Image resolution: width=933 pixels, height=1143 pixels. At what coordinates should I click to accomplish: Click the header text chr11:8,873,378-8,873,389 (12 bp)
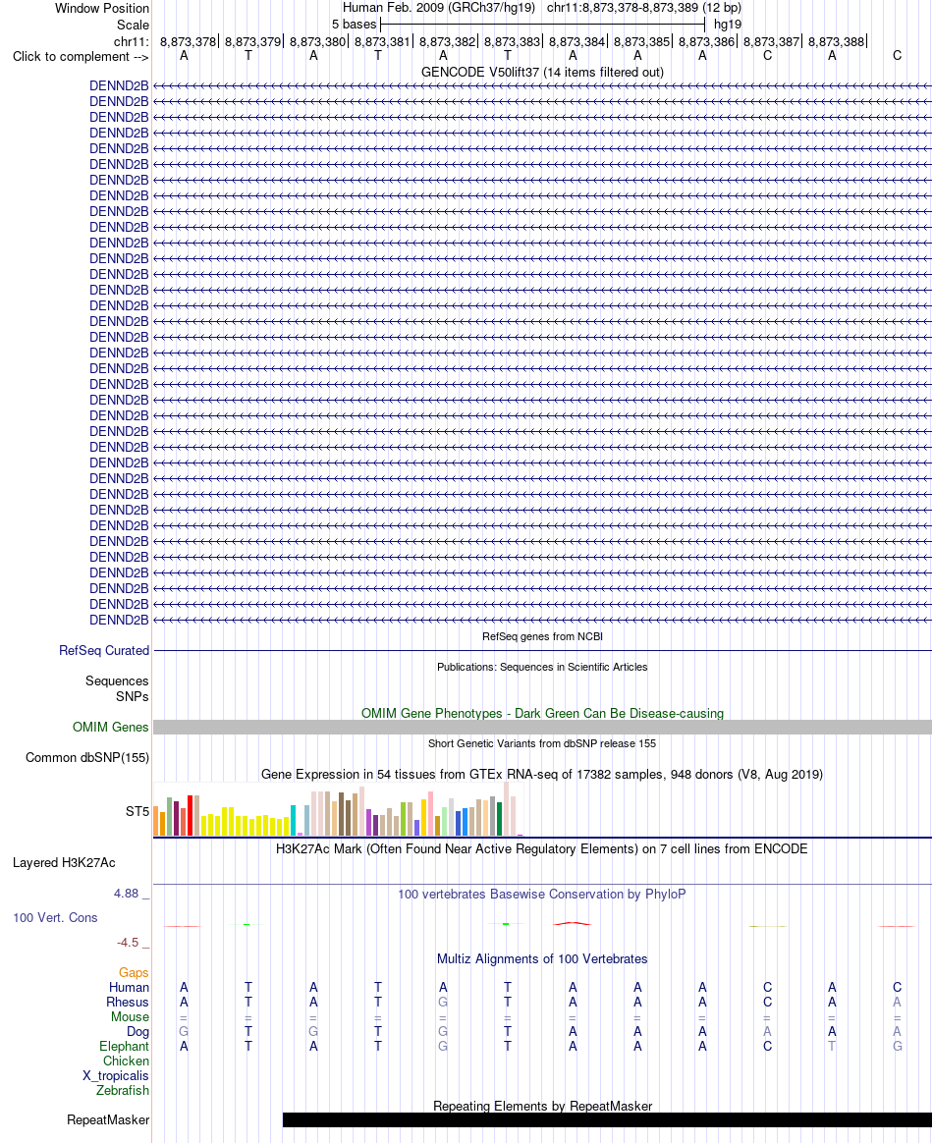tap(643, 8)
